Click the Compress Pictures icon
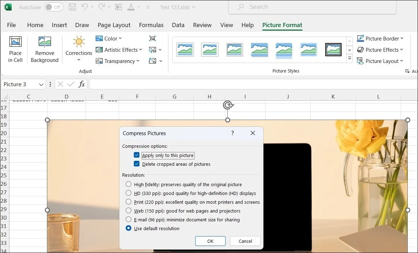Image resolution: width=418 pixels, height=253 pixels. pos(152,38)
